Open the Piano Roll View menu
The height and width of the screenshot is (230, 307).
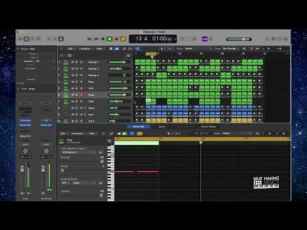(x=92, y=134)
